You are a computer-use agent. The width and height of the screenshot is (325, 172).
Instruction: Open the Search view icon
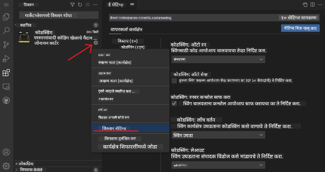(x=6, y=31)
